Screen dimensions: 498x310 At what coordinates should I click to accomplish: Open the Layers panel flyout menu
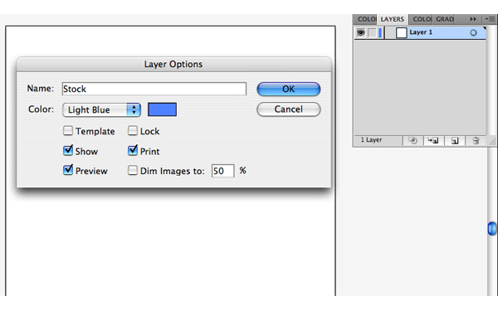tap(490, 19)
